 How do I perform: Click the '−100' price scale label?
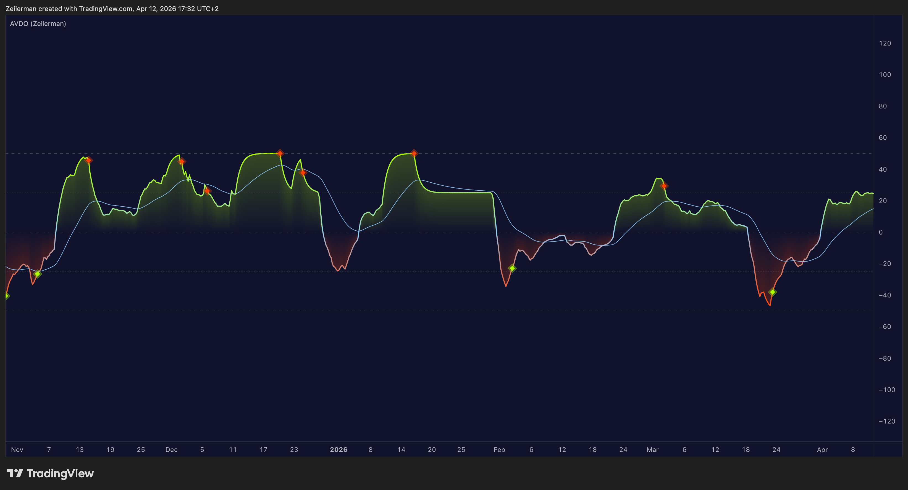coord(887,390)
